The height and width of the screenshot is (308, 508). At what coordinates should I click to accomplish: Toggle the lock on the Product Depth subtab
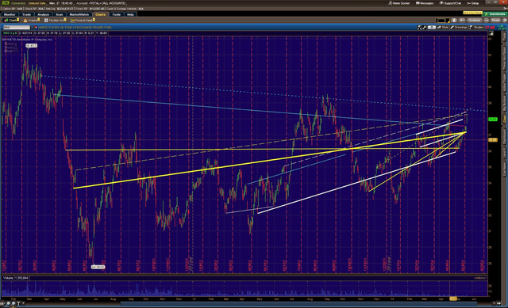[x=94, y=20]
